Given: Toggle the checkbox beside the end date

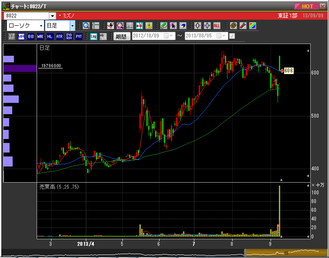Looking at the screenshot, I should click(232, 37).
